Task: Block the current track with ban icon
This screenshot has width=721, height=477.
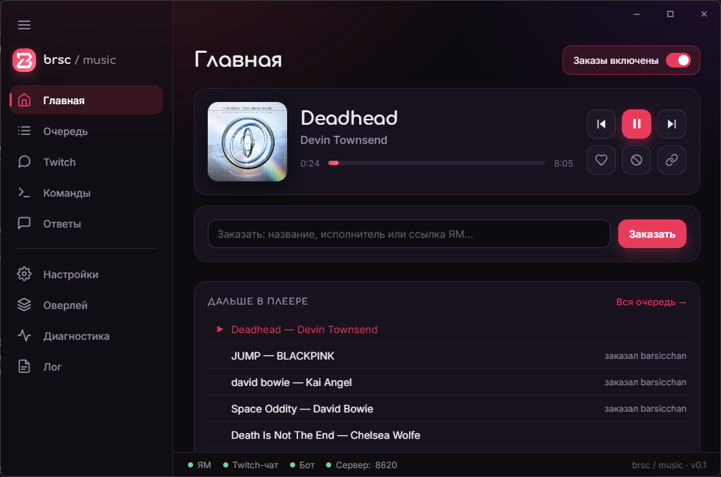Action: click(x=637, y=160)
